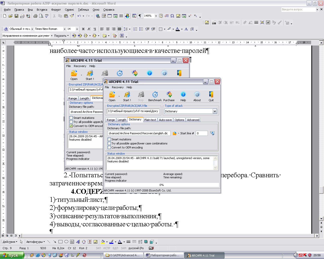
Task: Expand font color dropdown arrow
Action: (x=182, y=29)
